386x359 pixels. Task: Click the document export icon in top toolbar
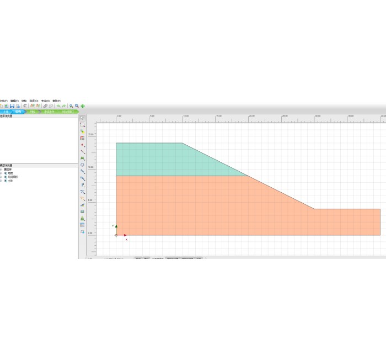click(x=18, y=106)
